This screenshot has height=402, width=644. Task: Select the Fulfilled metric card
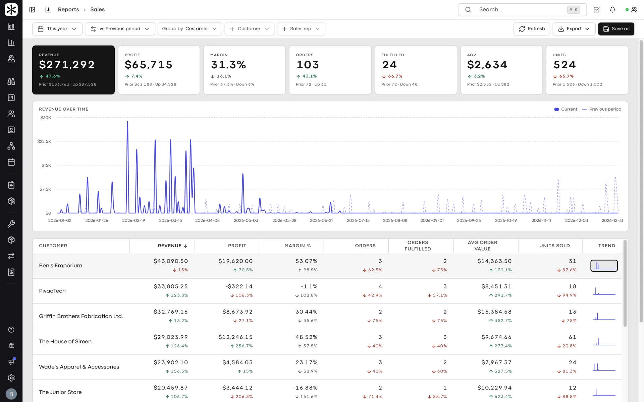(416, 70)
